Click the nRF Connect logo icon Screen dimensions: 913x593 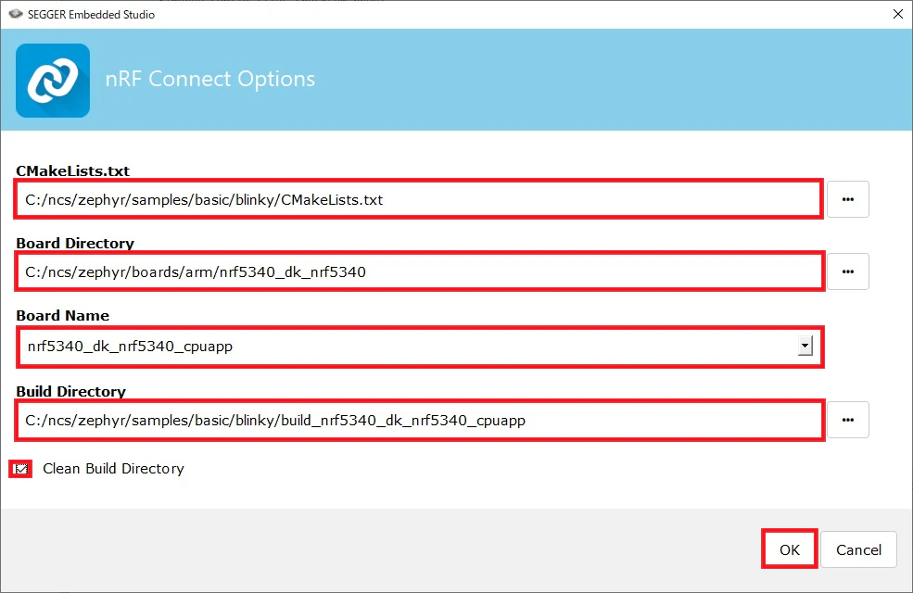pyautogui.click(x=53, y=81)
